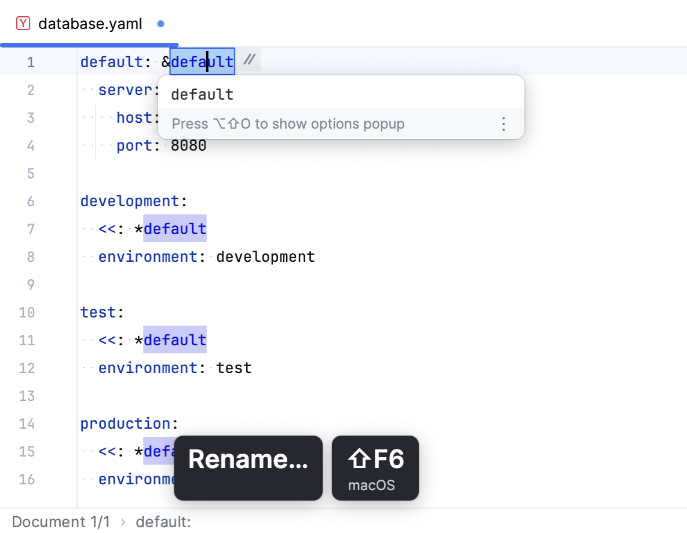Image resolution: width=687 pixels, height=533 pixels.
Task: Click the *default alias on line 11
Action: tap(175, 340)
